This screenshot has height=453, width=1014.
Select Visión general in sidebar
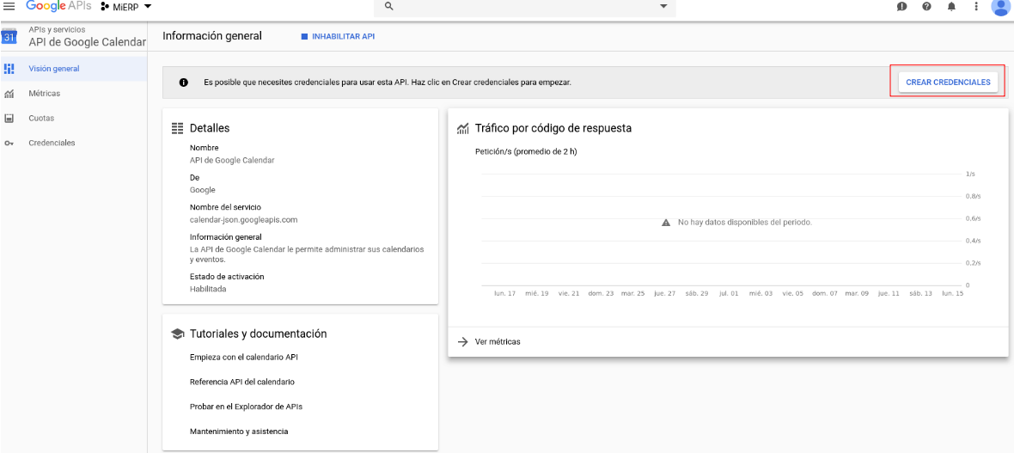[74, 69]
